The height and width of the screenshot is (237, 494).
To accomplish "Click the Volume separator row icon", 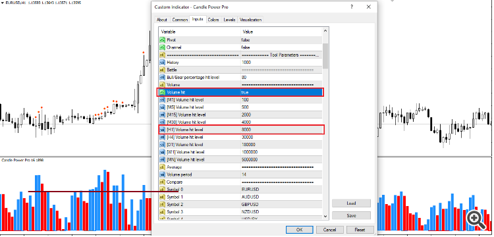I will 162,85.
